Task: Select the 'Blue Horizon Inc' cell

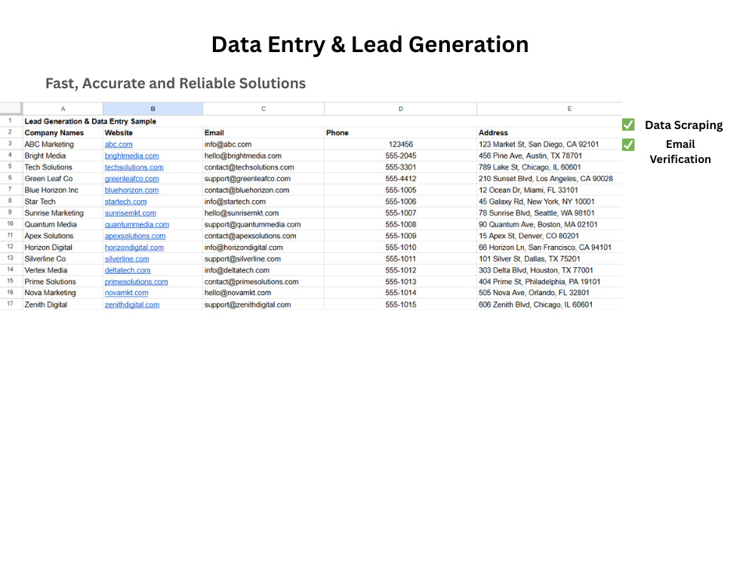Action: click(63, 190)
